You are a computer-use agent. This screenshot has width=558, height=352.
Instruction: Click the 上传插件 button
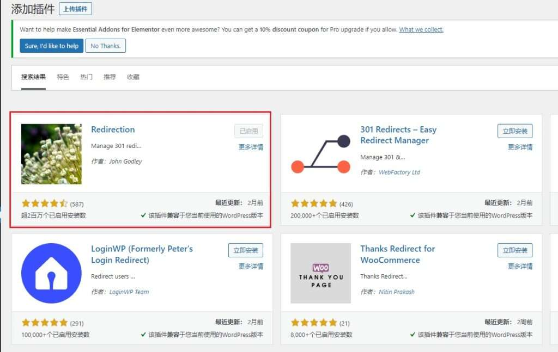tap(75, 9)
